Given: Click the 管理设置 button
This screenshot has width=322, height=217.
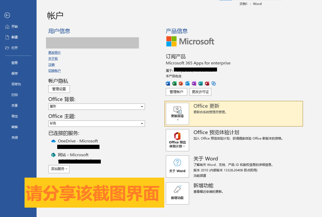Looking at the screenshot, I should pyautogui.click(x=59, y=89).
